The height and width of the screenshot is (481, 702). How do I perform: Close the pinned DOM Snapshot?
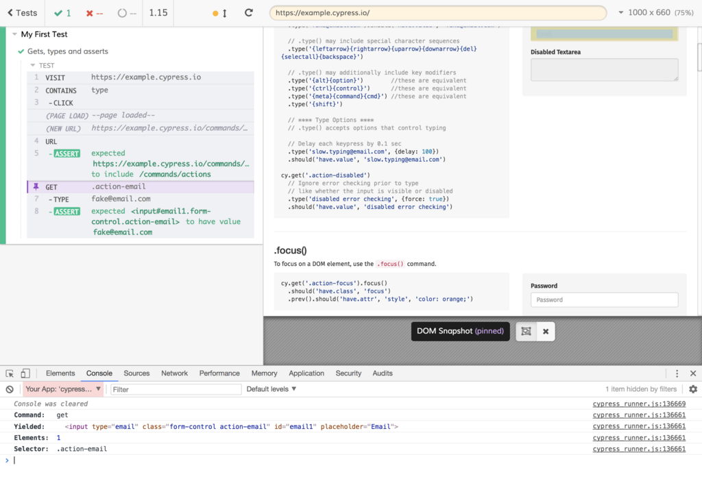545,332
